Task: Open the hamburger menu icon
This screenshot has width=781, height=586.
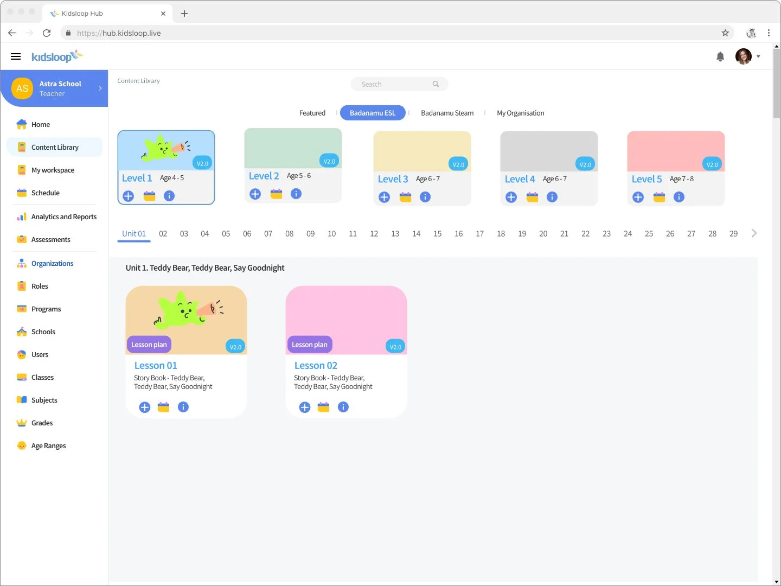Action: 16,56
